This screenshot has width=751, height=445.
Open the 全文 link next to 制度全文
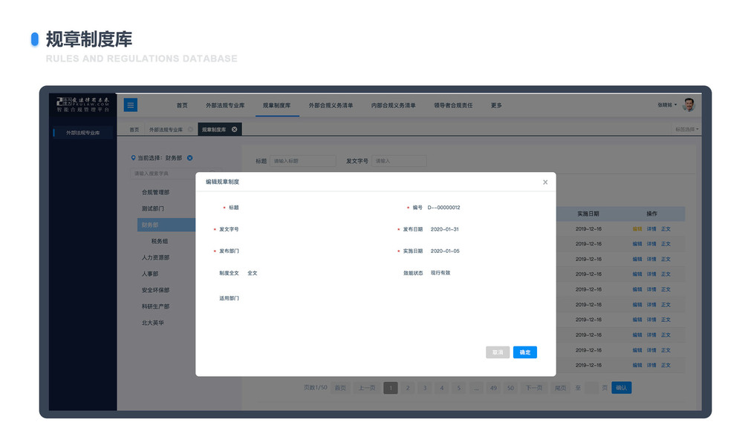pos(253,274)
